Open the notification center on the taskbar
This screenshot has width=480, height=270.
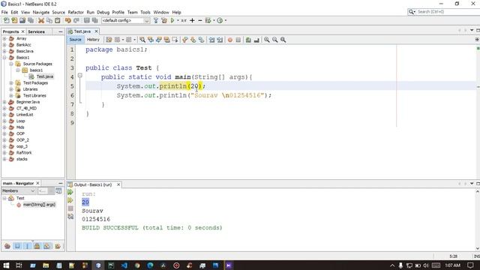pos(470,265)
